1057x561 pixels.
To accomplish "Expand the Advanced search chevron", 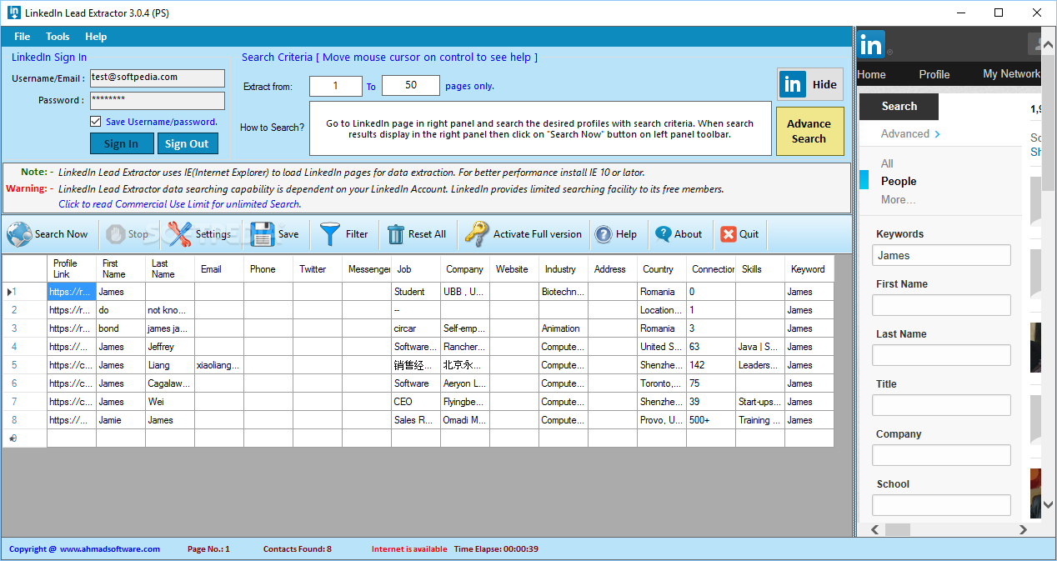I will pyautogui.click(x=937, y=134).
